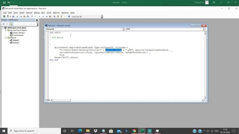Click the Undo toolbar icon
The height and width of the screenshot is (134, 239).
32,16
